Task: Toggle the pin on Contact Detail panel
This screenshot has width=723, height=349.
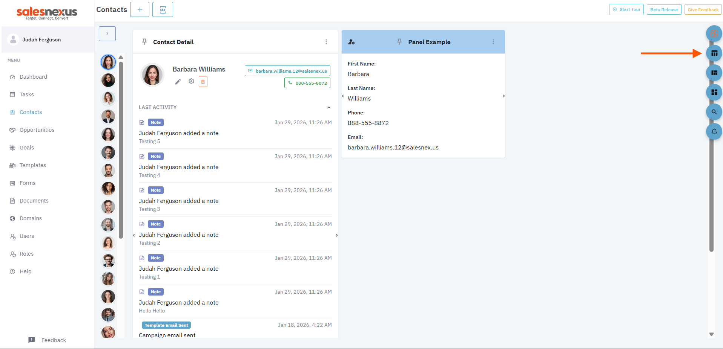Action: point(144,42)
